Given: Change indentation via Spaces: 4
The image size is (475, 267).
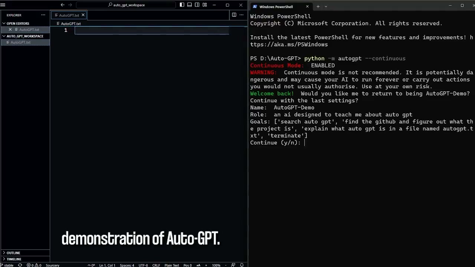Looking at the screenshot, I should click(x=127, y=265).
